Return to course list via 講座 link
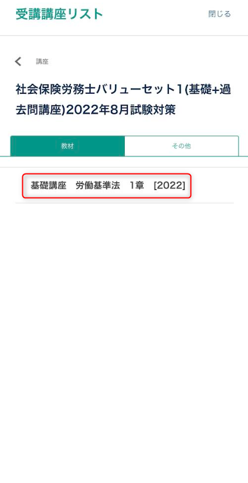The height and width of the screenshot is (483, 248). click(42, 62)
